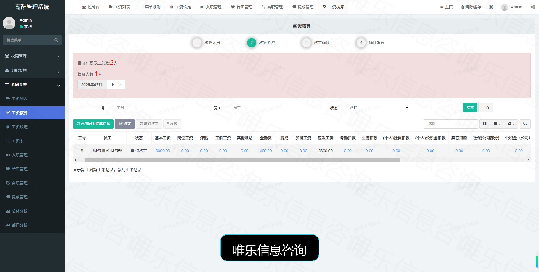Collapse the 薪酬系统 sidebar menu

[32, 85]
